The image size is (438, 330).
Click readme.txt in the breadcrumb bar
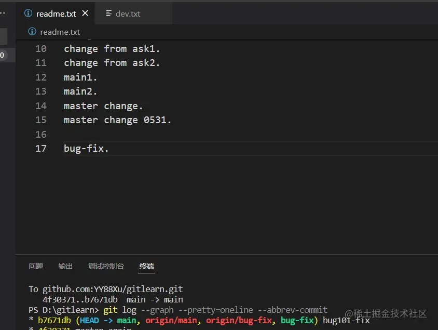tap(60, 32)
